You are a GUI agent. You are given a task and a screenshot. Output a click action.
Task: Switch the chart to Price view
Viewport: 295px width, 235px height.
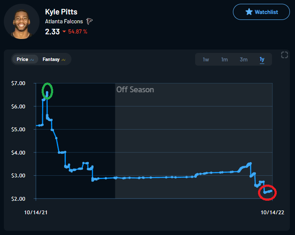(x=25, y=59)
